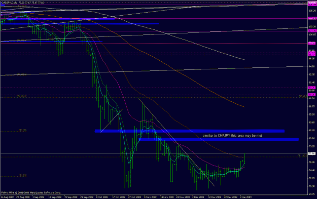317x199 pixels.
Task: Select the 82.15 price axis label
Action: click(312, 130)
